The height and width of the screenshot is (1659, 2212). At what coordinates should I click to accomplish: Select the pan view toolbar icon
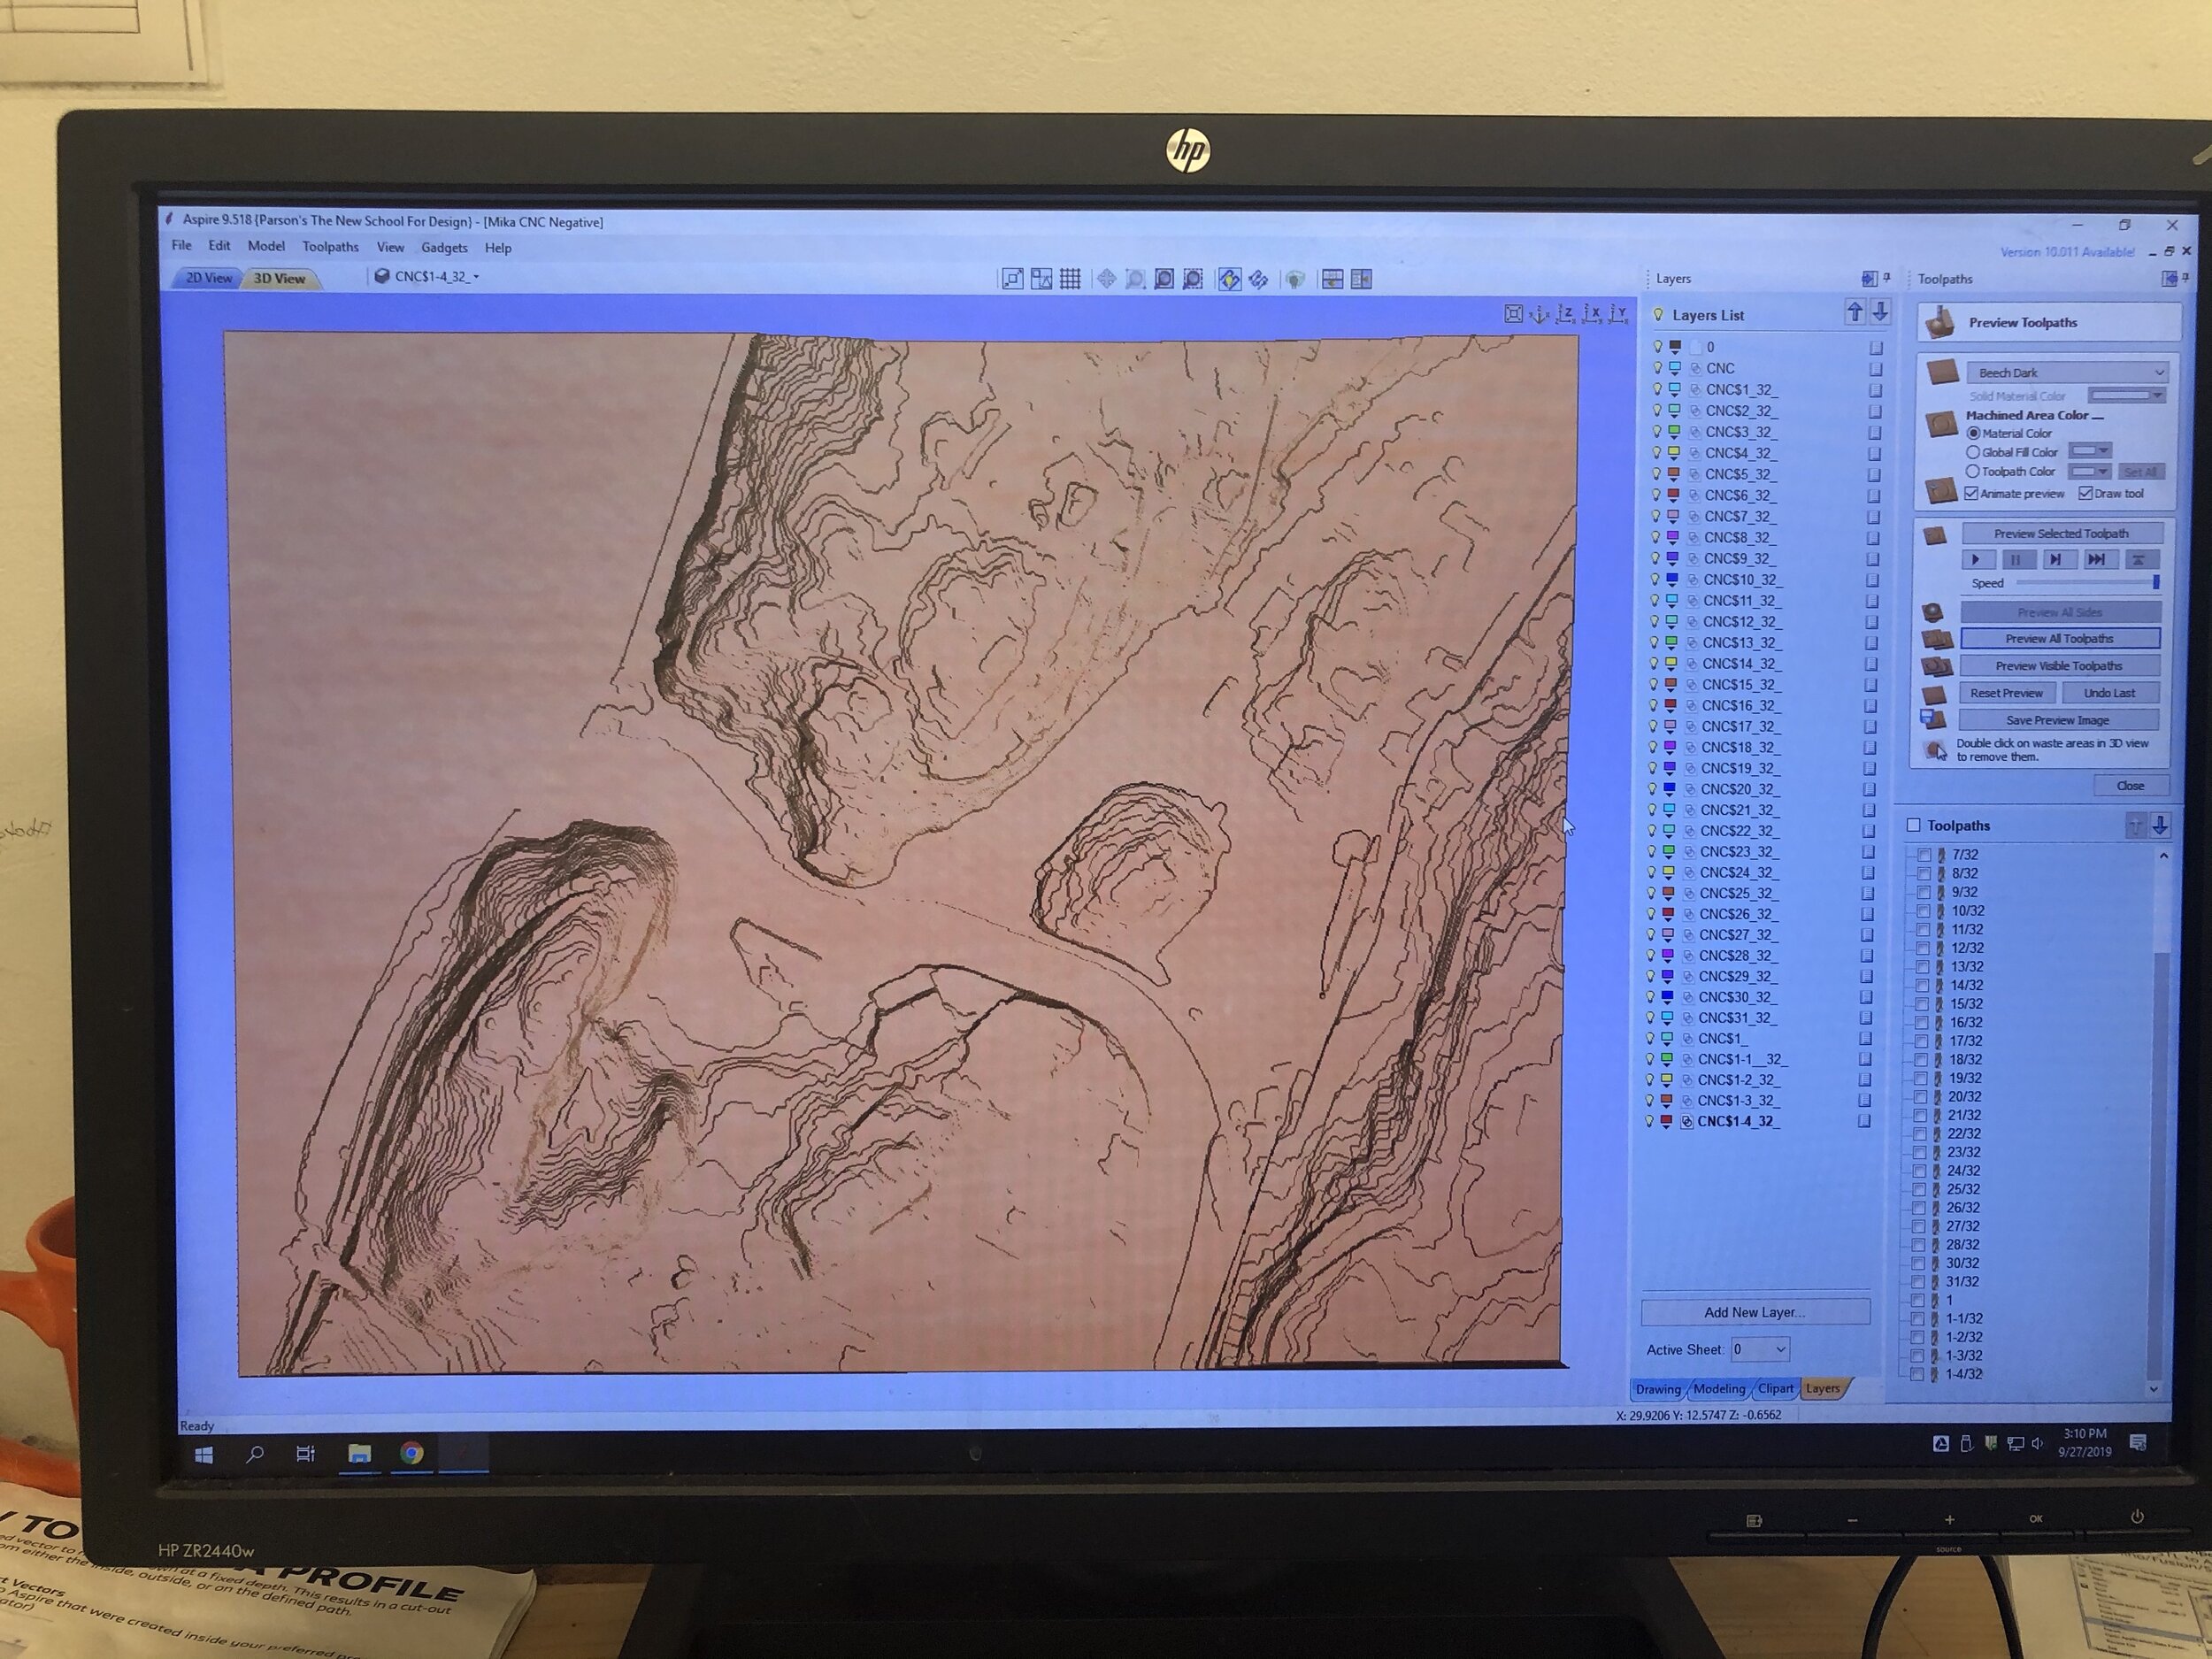[x=1107, y=279]
